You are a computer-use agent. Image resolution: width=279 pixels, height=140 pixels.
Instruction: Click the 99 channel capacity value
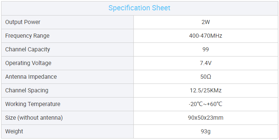[205, 49]
